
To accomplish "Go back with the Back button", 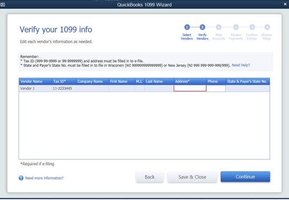I will (150, 177).
